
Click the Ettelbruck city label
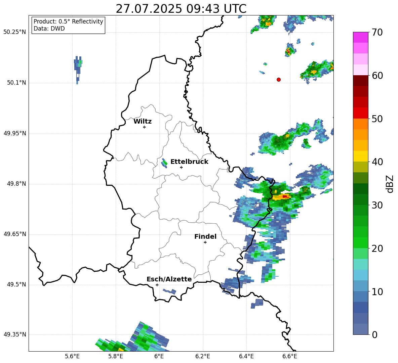coord(189,162)
